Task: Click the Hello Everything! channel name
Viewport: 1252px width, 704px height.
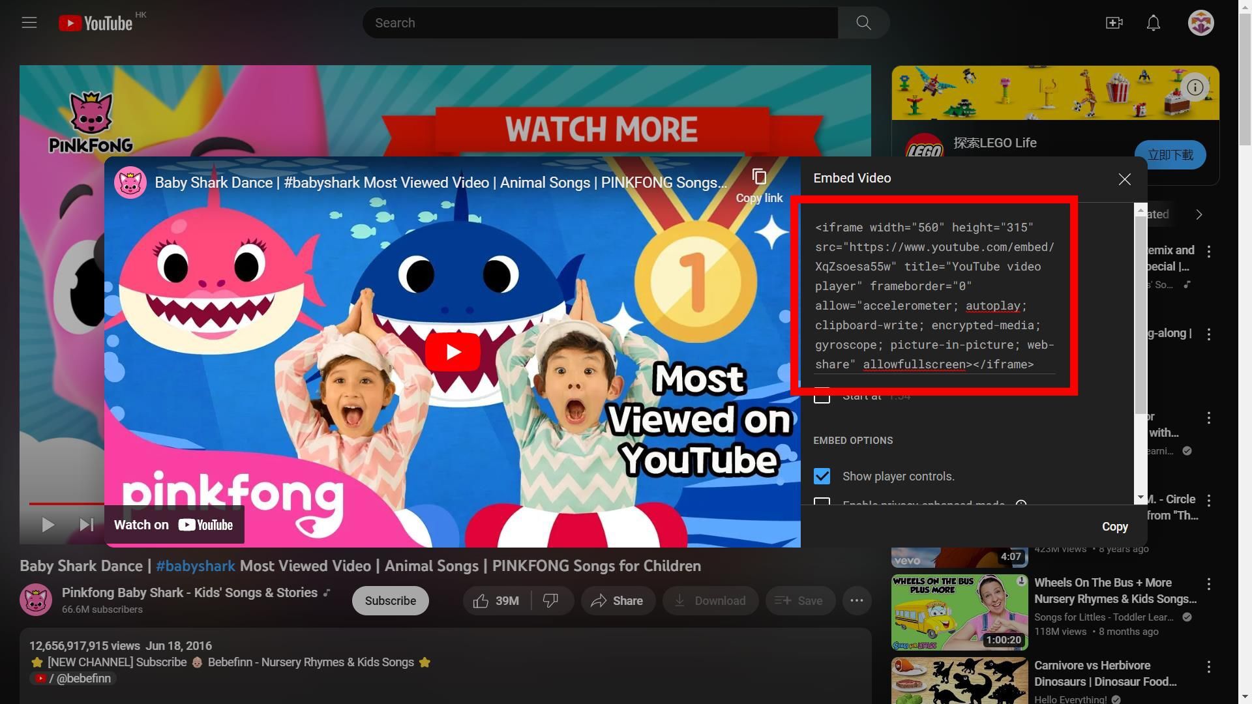Action: (1070, 699)
